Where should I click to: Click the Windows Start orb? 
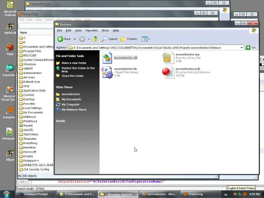[6, 194]
